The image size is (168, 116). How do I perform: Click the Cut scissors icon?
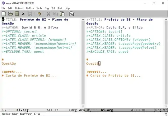pos(49,14)
